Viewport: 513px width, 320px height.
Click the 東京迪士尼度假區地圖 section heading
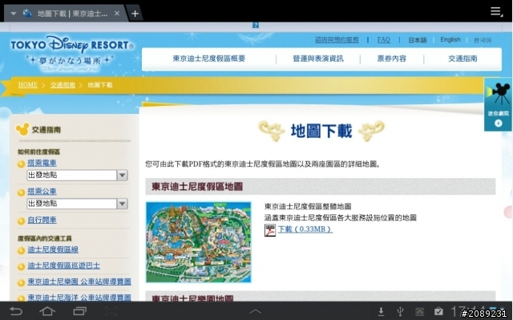[197, 187]
